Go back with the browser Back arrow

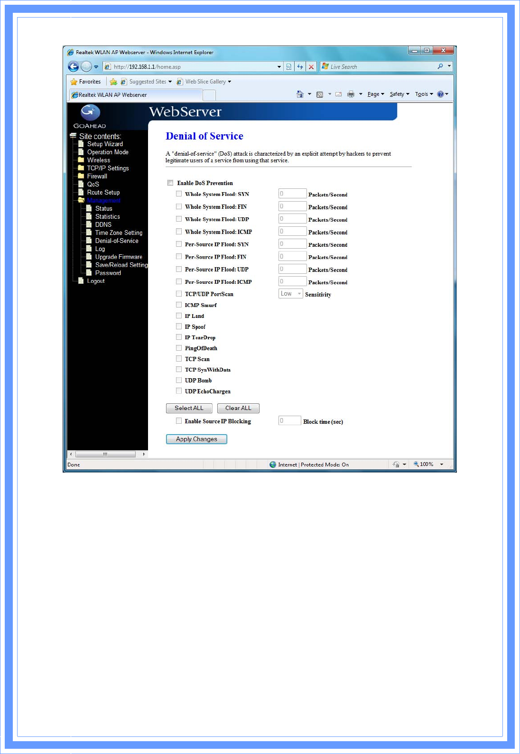coord(73,66)
